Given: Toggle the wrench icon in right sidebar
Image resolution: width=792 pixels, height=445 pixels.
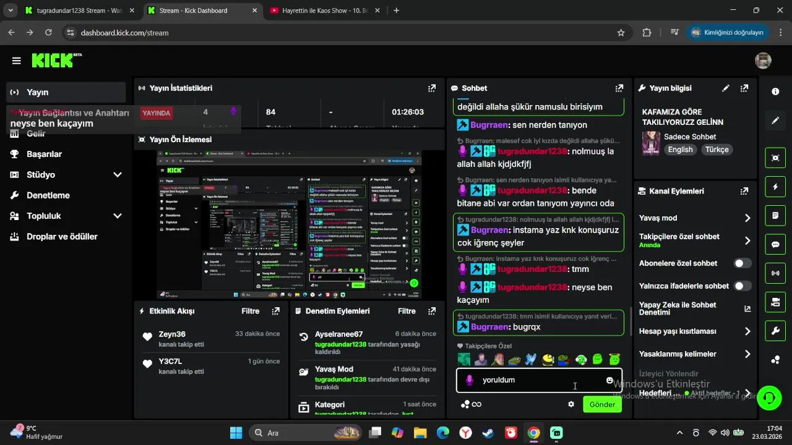Looking at the screenshot, I should (775, 331).
